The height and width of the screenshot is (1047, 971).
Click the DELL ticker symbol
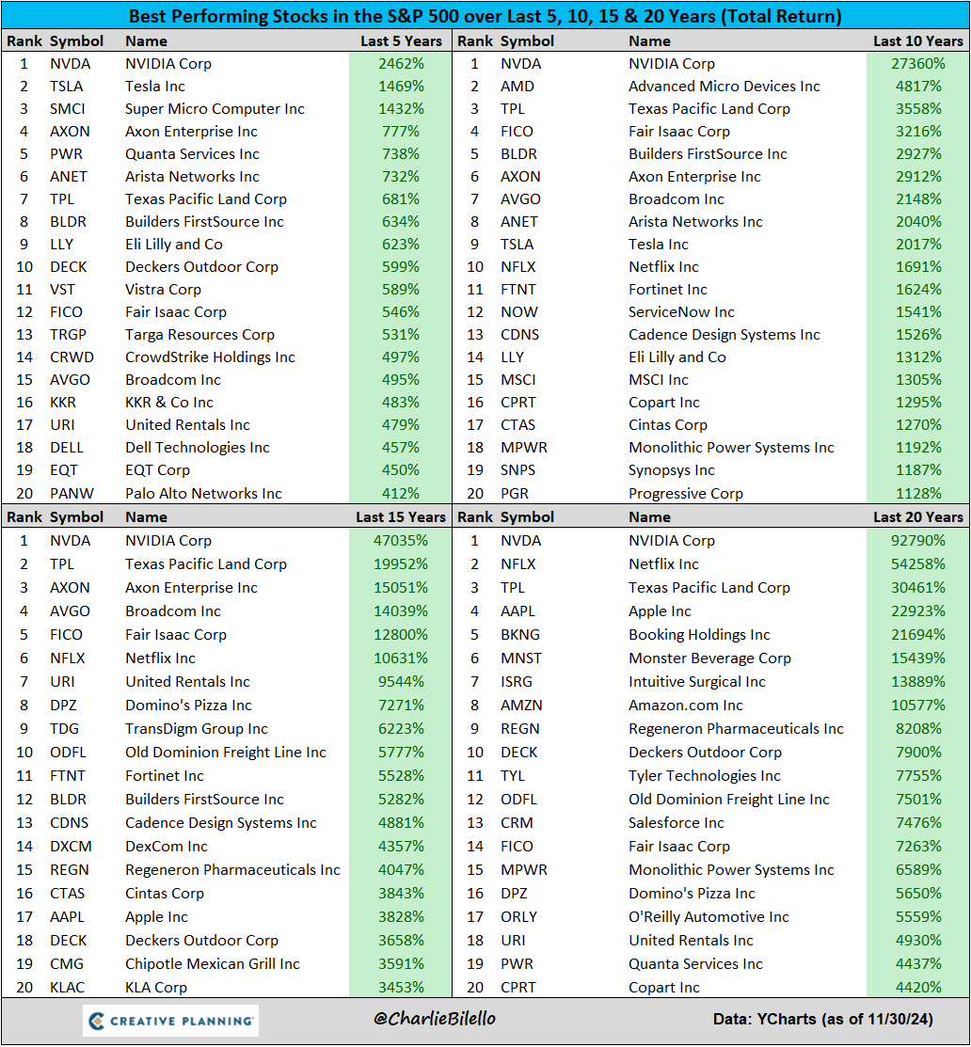point(67,448)
